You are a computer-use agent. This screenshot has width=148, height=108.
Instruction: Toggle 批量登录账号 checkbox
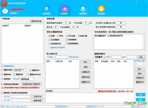(x=2, y=66)
